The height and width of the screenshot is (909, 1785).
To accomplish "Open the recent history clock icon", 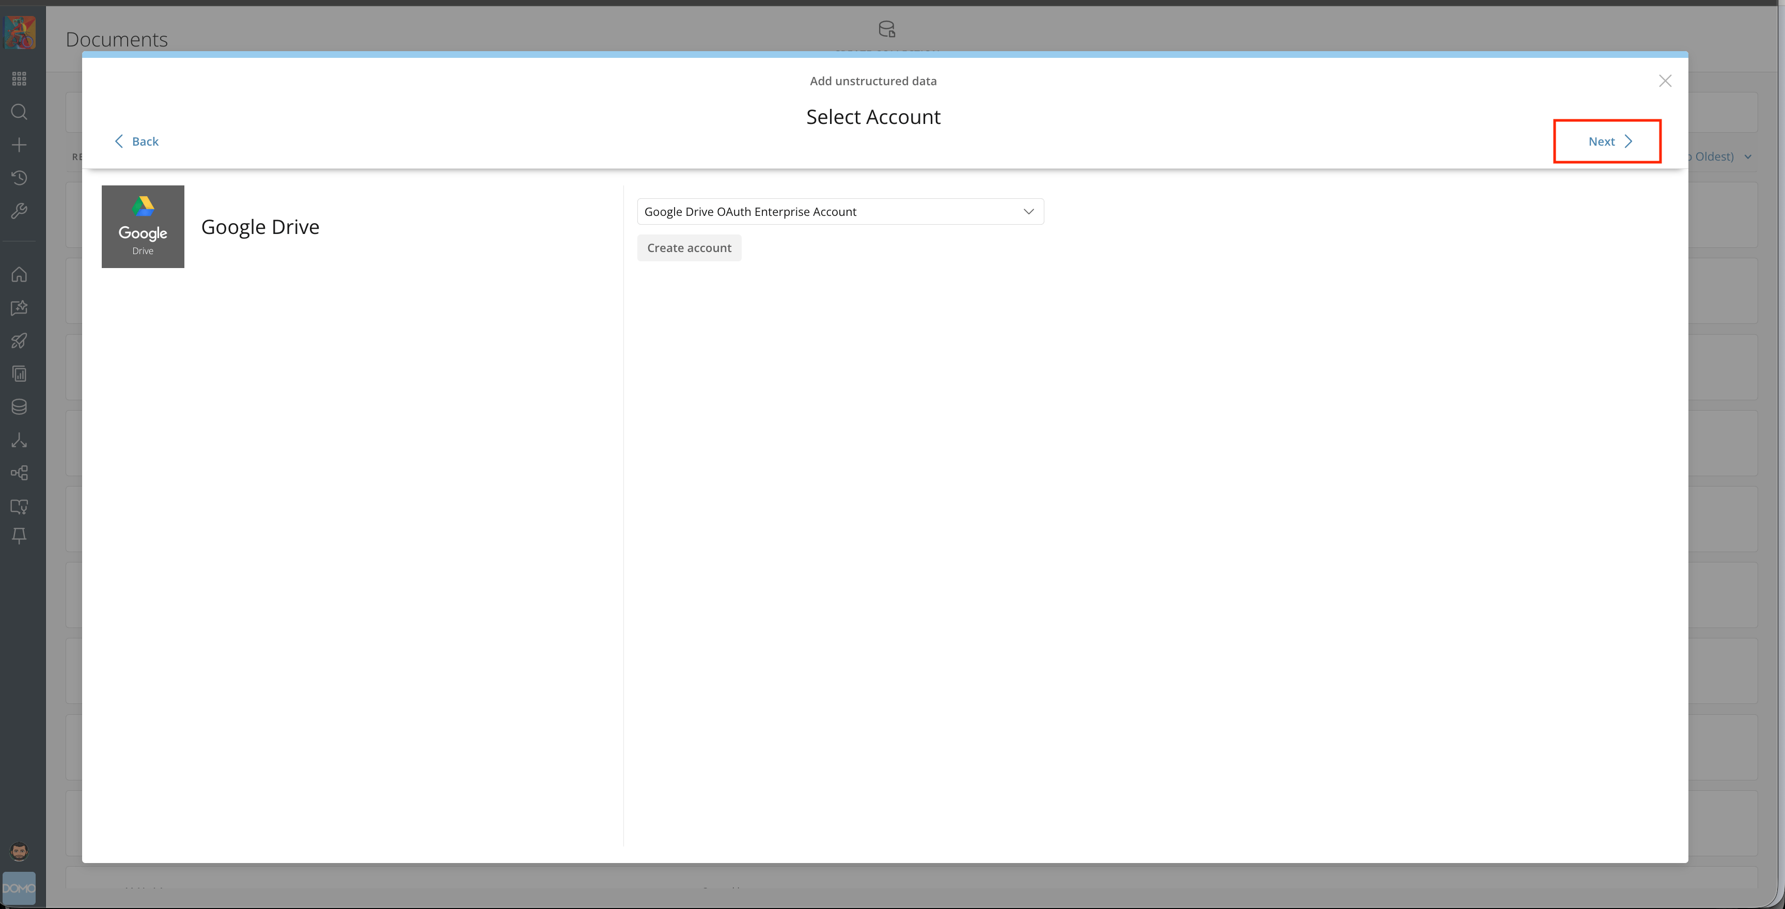I will pos(20,178).
